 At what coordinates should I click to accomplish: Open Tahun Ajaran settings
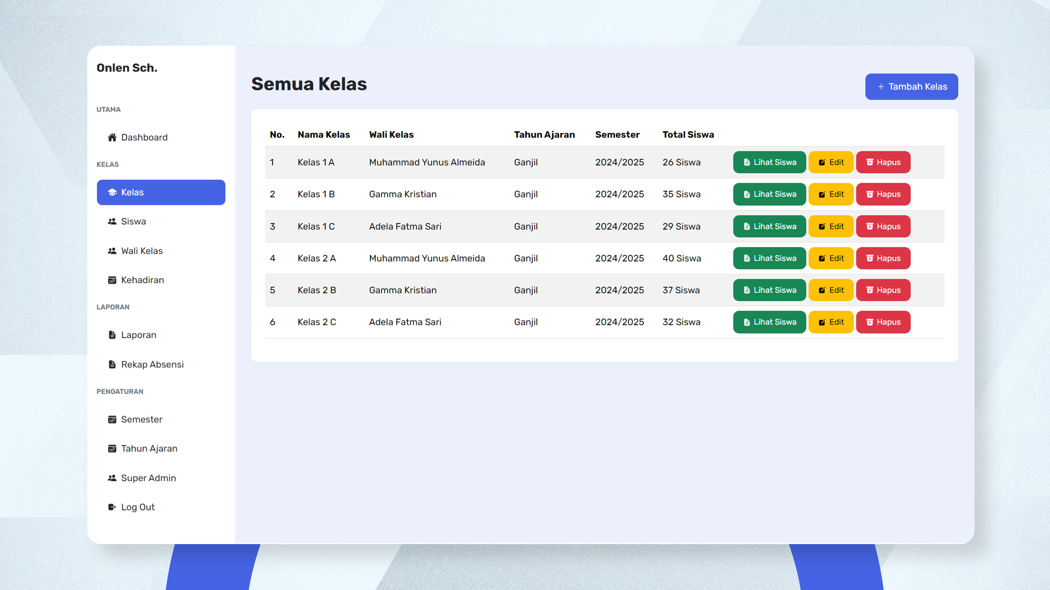pos(161,448)
